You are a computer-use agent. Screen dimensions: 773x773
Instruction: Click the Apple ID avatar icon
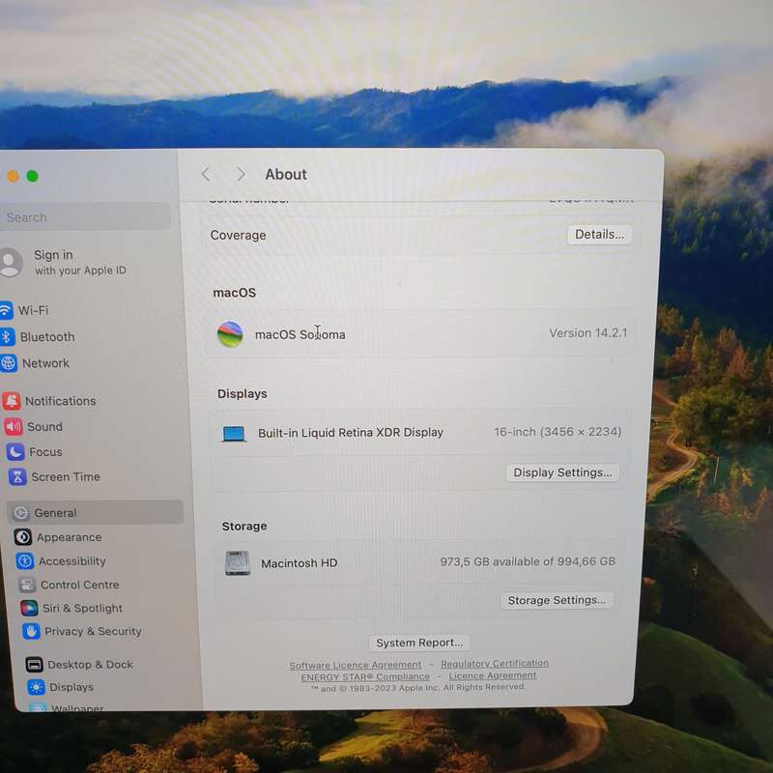10,262
